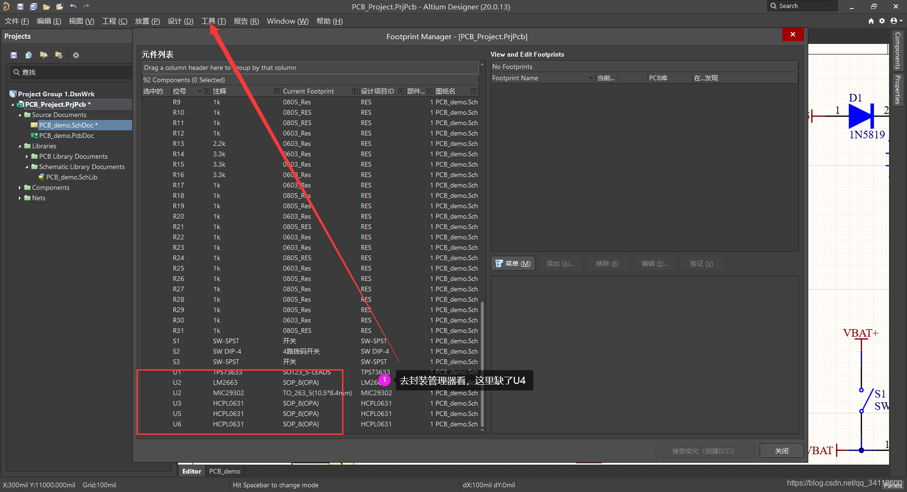
Task: Click the Projects panel 查找 search field
Action: 71,72
